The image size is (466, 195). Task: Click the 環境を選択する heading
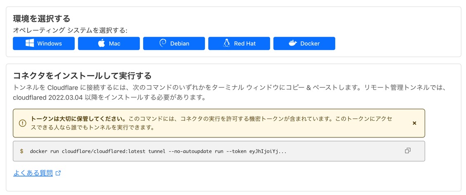pos(41,19)
